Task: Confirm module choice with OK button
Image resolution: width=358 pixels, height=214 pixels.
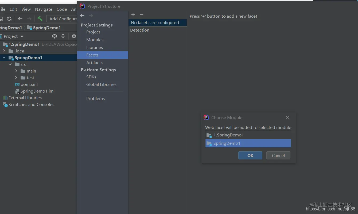Action: (250, 155)
